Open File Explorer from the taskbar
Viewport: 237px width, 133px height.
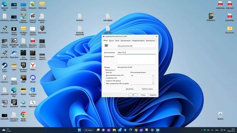tap(114, 130)
